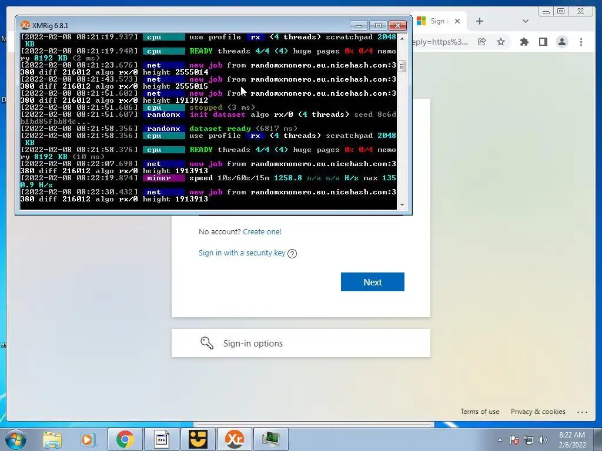The image size is (602, 451).
Task: Click Next on sign-in form
Action: tap(372, 282)
